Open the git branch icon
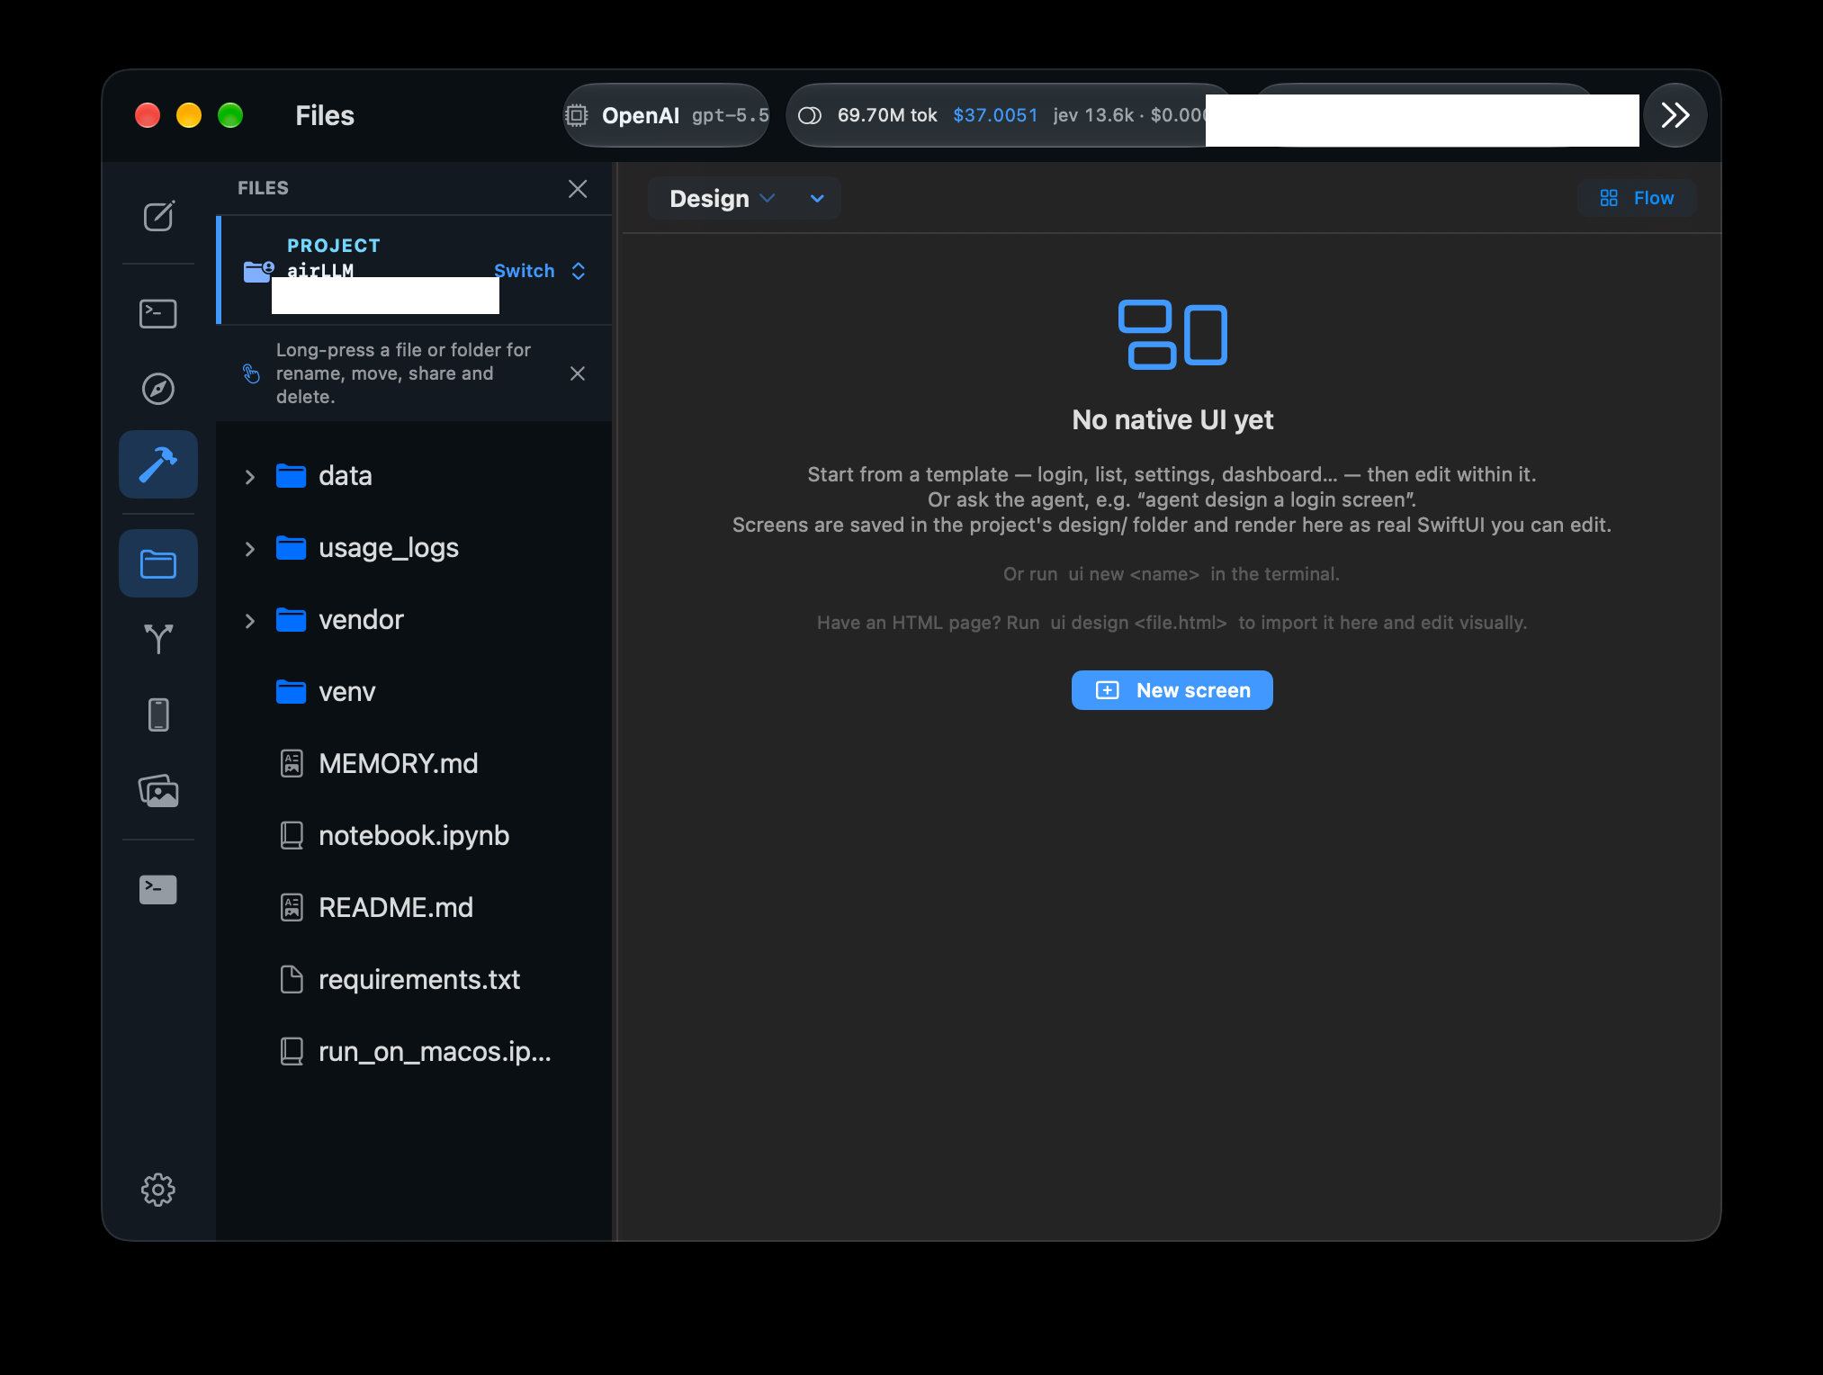 coord(158,638)
